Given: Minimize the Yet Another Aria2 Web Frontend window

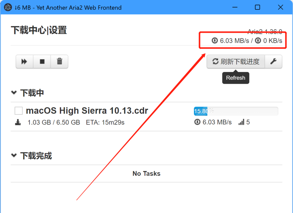Looking at the screenshot, I should pos(235,7).
